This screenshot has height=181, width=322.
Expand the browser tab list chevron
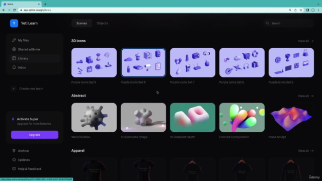coord(318,4)
